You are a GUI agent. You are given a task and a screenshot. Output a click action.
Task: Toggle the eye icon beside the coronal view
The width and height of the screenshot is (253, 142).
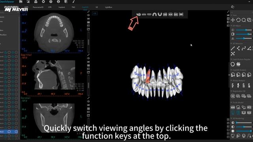(89, 101)
